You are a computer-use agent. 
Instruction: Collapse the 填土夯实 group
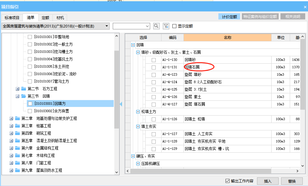[x=138, y=126]
